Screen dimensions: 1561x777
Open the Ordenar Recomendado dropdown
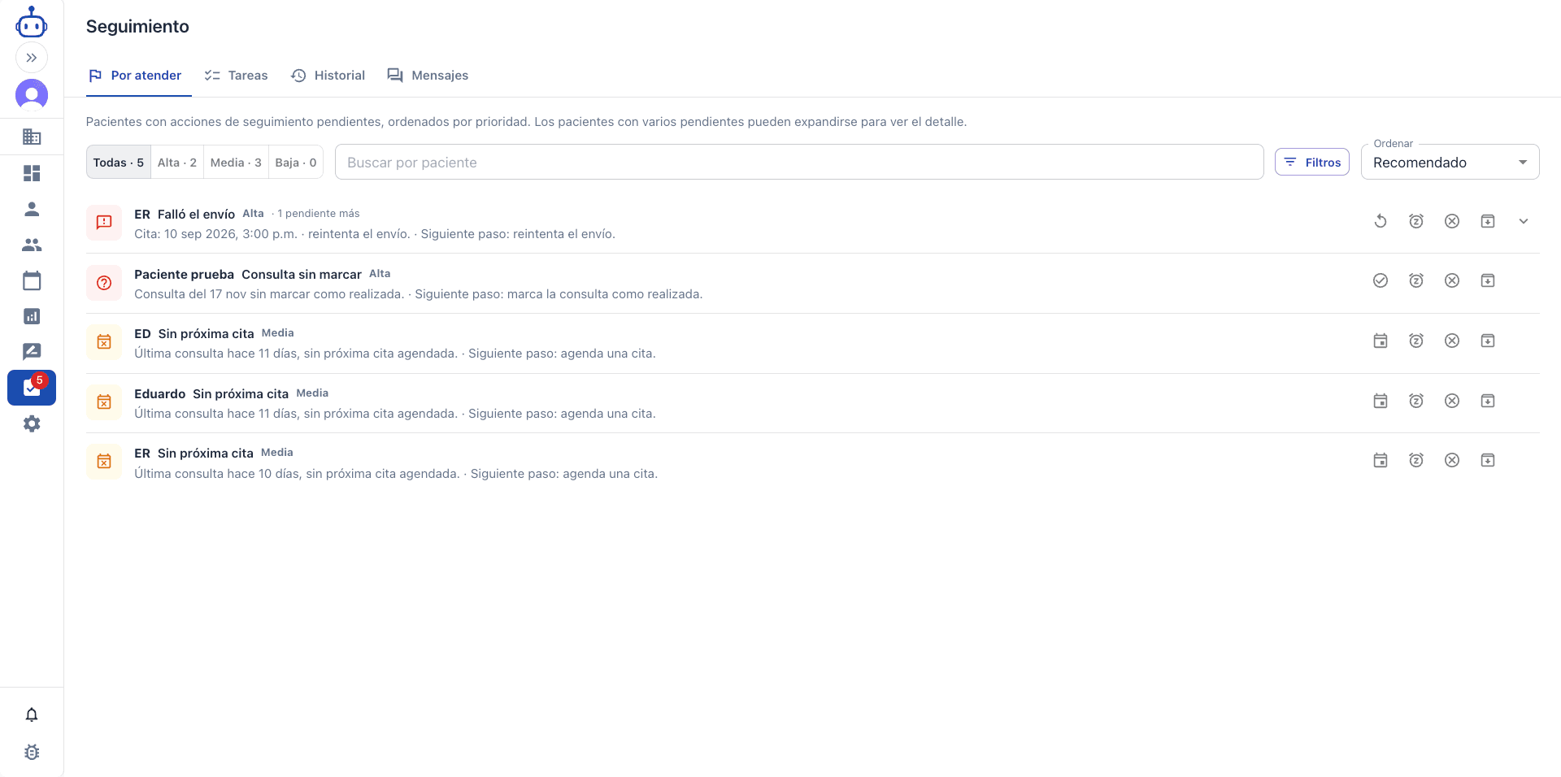coord(1450,163)
